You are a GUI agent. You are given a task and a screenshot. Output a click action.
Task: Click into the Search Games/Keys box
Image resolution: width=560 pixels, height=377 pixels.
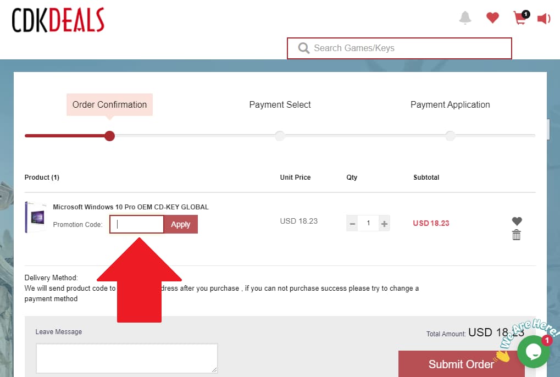[x=400, y=48]
